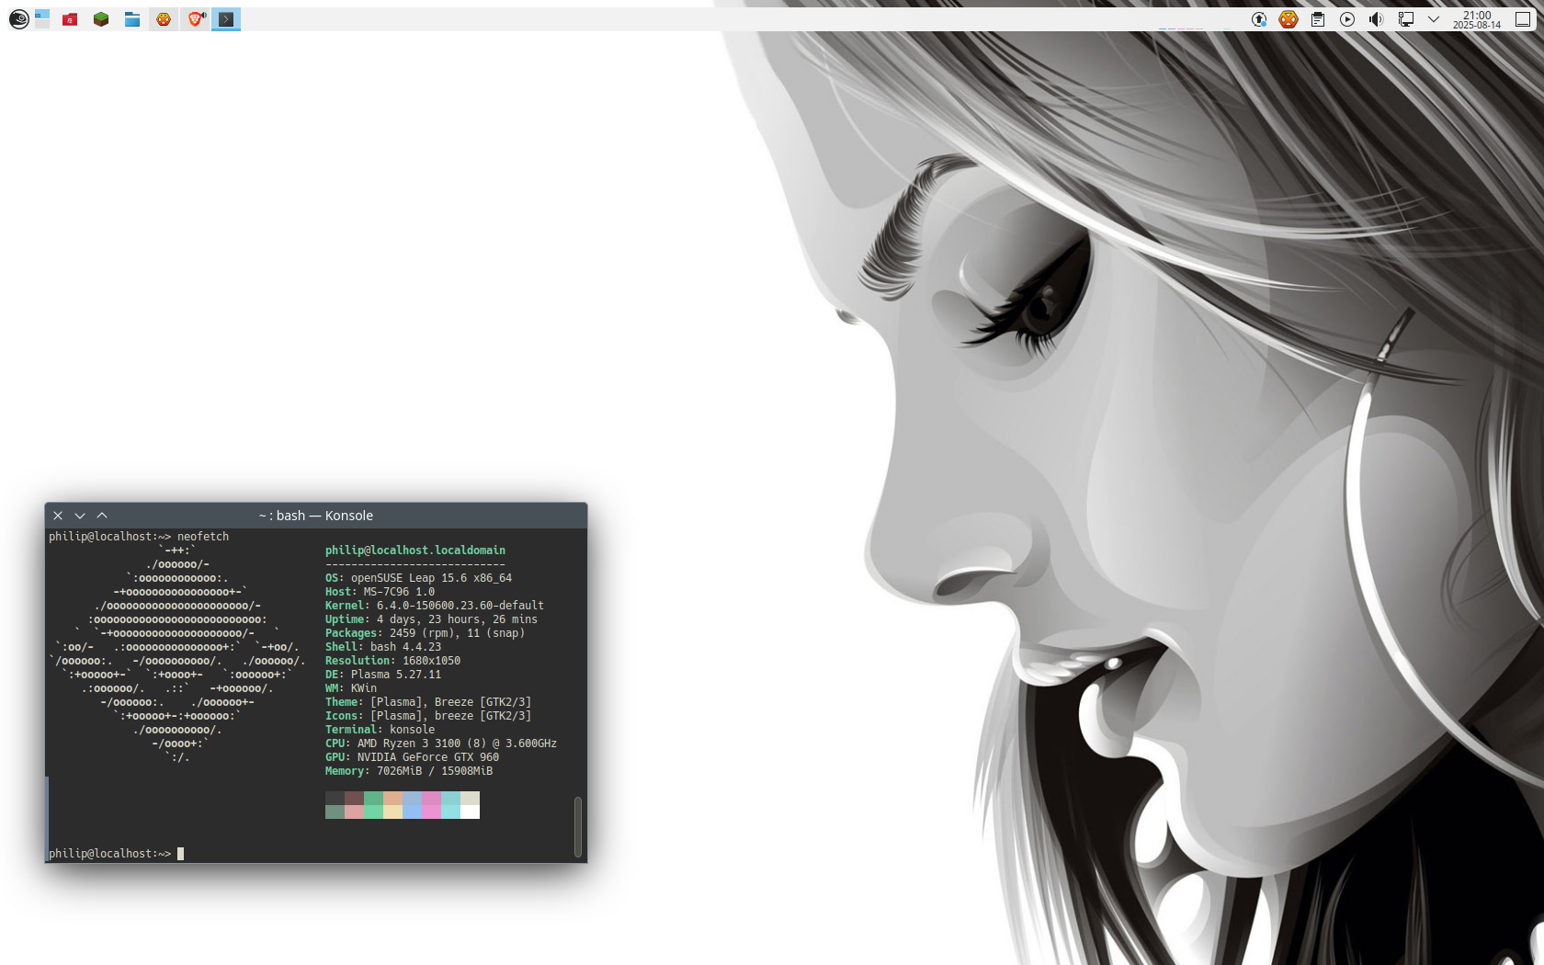Image resolution: width=1544 pixels, height=965 pixels.
Task: Open the clipboard tray widget
Action: point(1318,19)
